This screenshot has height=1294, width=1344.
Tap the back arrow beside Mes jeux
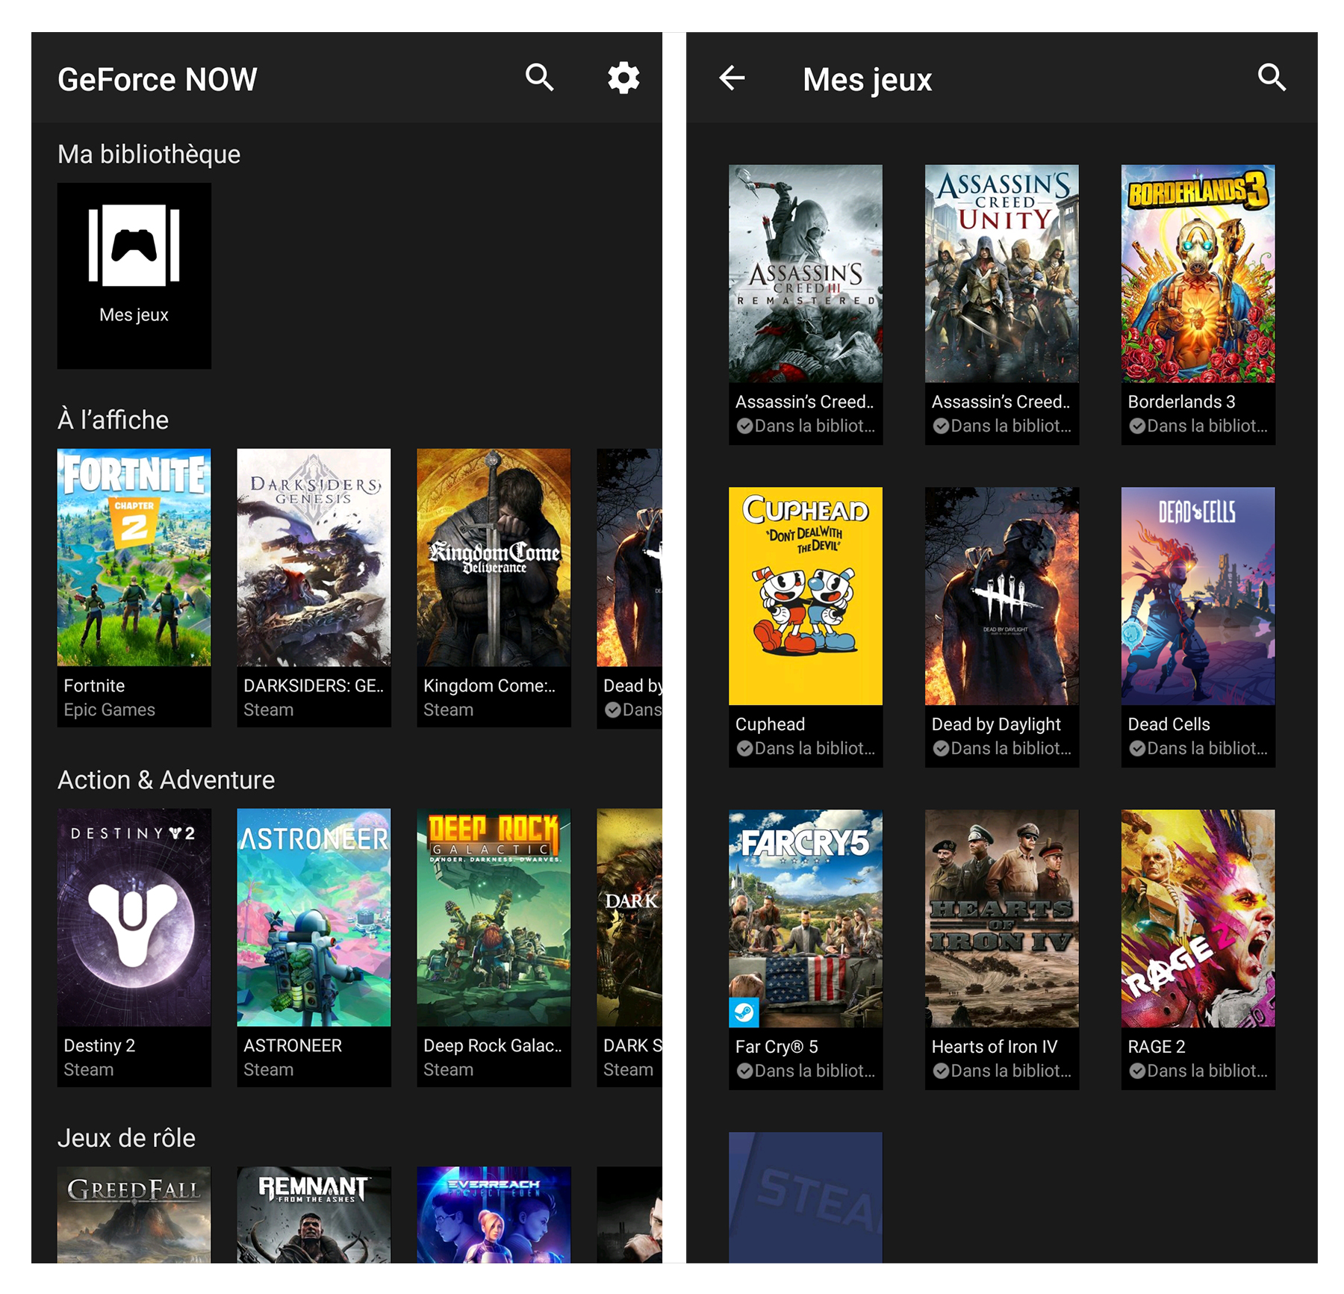click(x=732, y=78)
